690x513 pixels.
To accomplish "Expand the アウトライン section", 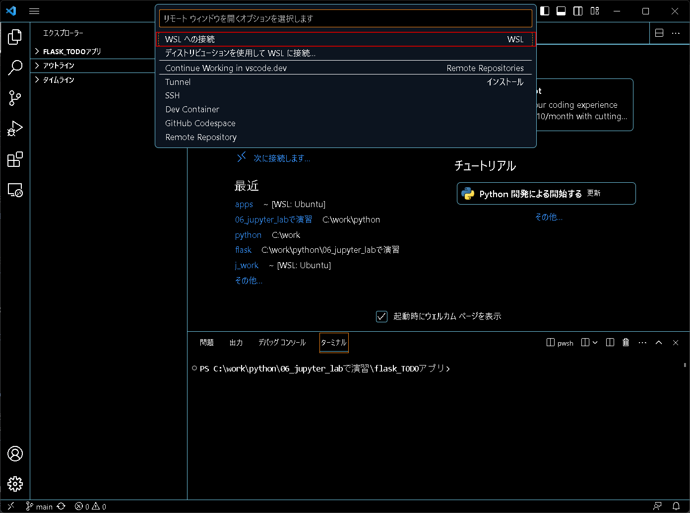I will 94,66.
